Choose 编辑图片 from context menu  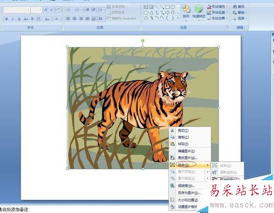pyautogui.click(x=190, y=151)
